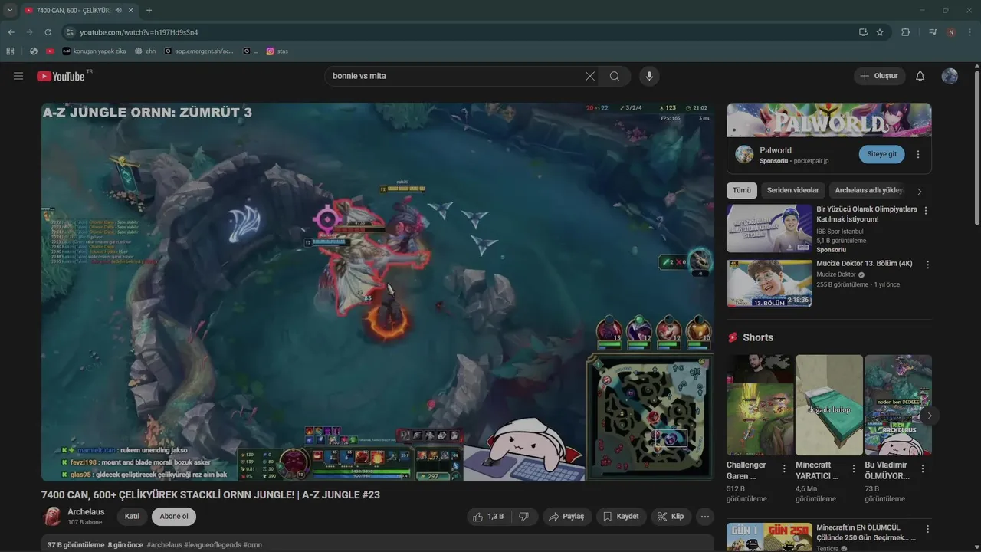Open the konuşan yapak zika bookmark
This screenshot has width=981, height=552.
(x=94, y=51)
